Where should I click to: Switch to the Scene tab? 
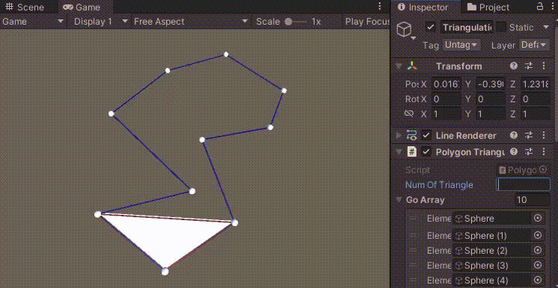point(24,7)
